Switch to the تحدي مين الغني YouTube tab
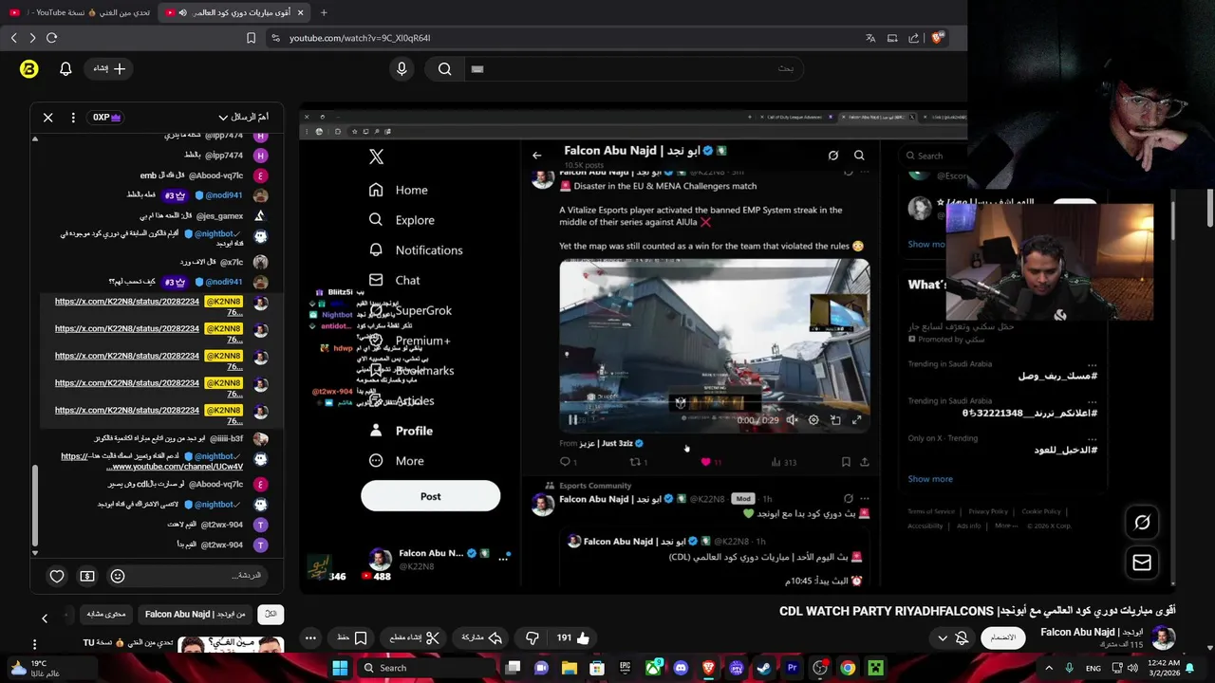 coord(79,12)
